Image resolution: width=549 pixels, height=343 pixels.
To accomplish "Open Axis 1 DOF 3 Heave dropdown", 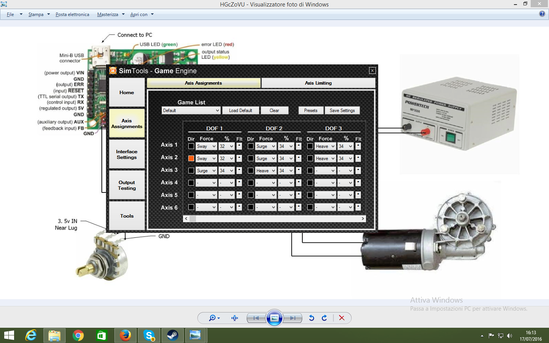I will coord(325,146).
